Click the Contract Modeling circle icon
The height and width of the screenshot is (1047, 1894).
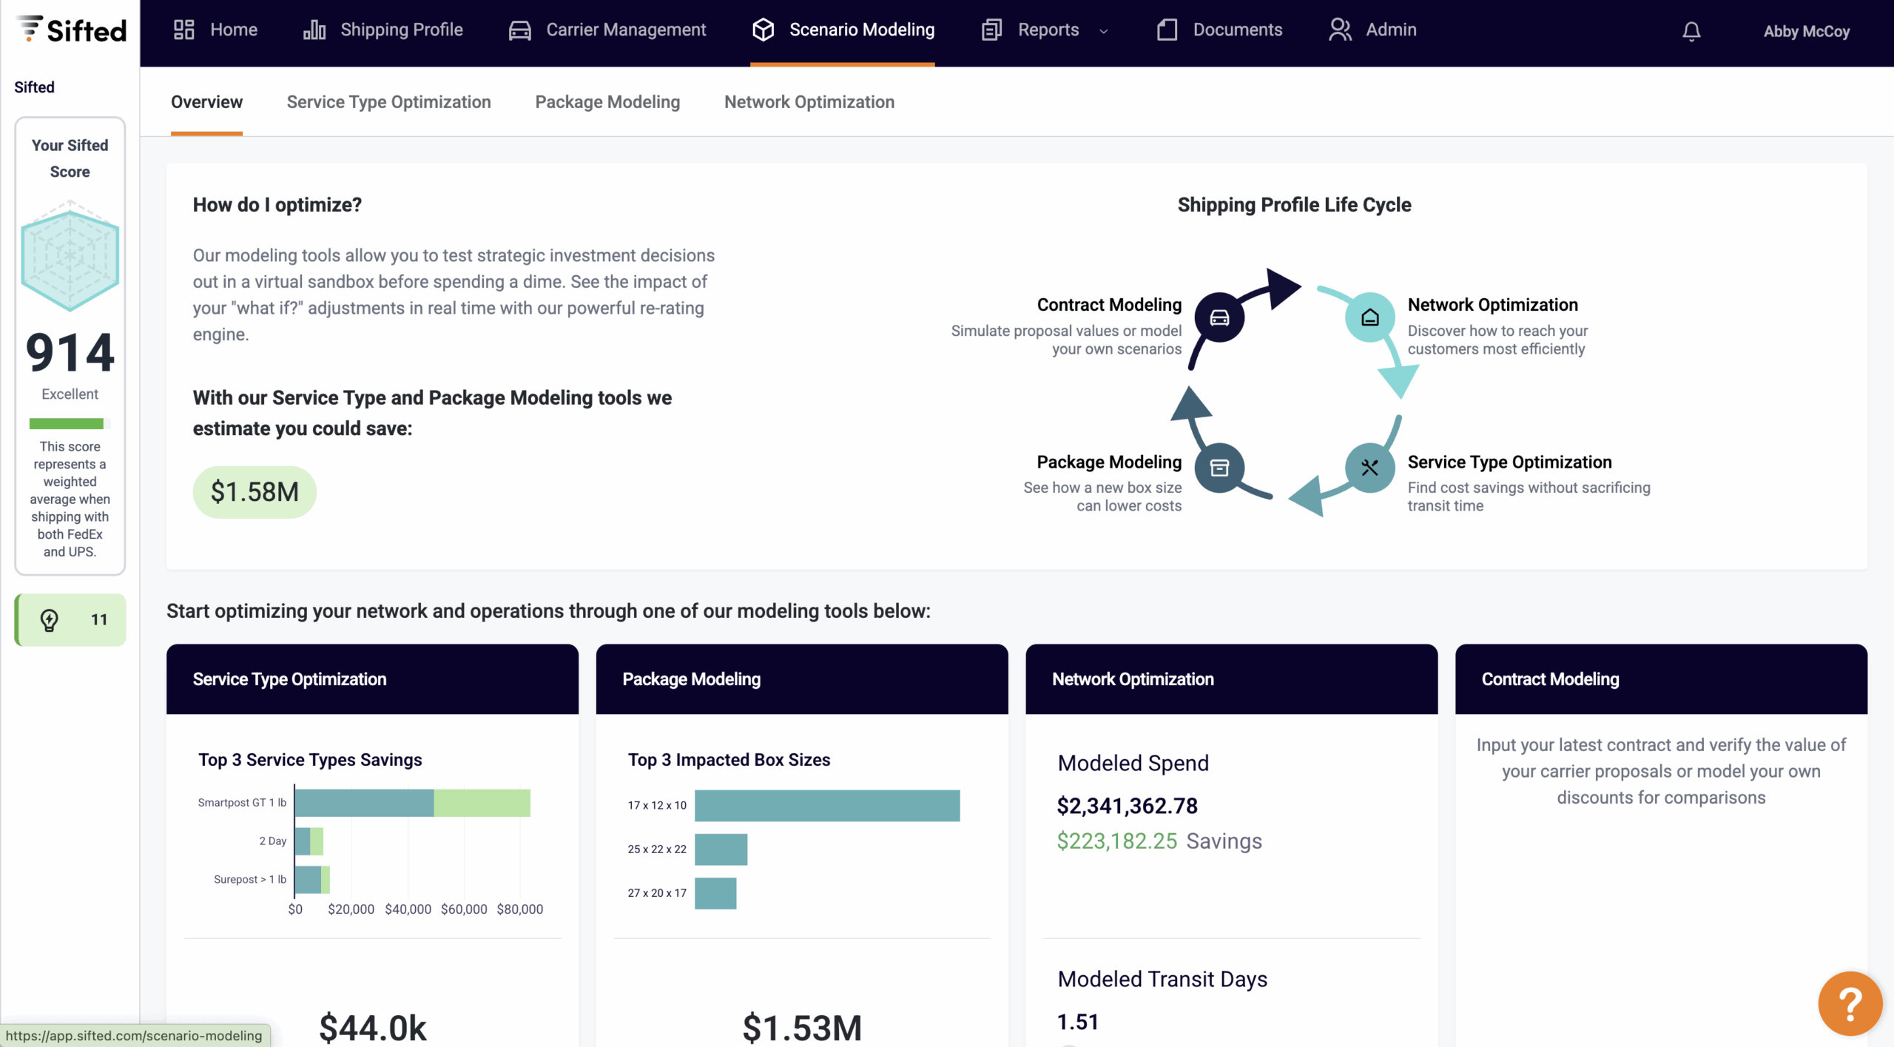coord(1219,317)
